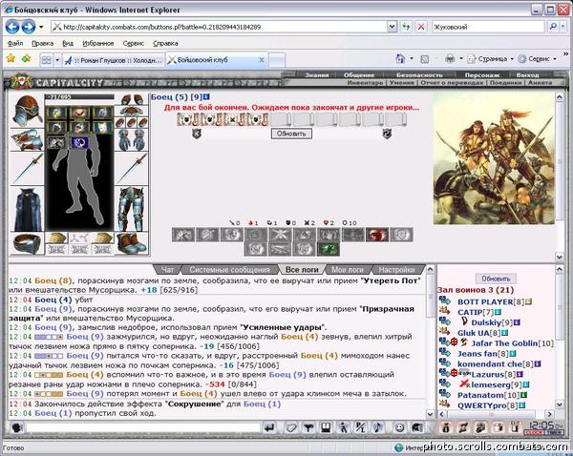Click in the browser address bar
573x456 pixels.
pyautogui.click(x=220, y=27)
